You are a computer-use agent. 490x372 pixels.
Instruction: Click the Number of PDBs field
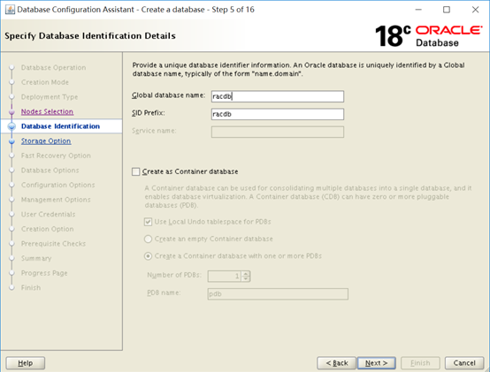(x=225, y=277)
